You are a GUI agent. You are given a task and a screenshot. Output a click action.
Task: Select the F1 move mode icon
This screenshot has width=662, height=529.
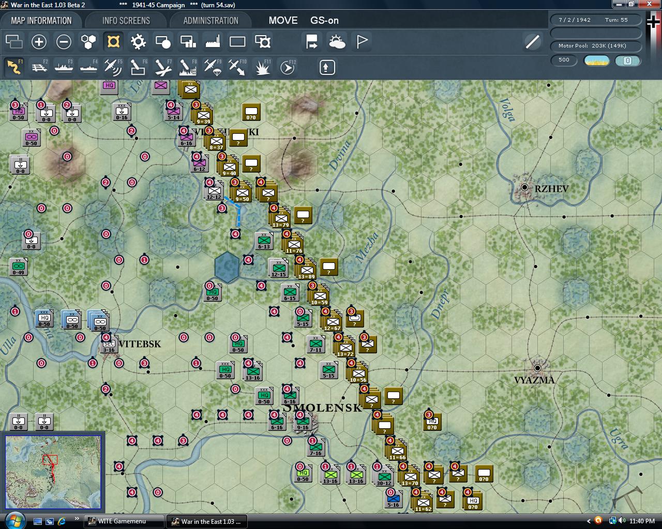pos(14,67)
